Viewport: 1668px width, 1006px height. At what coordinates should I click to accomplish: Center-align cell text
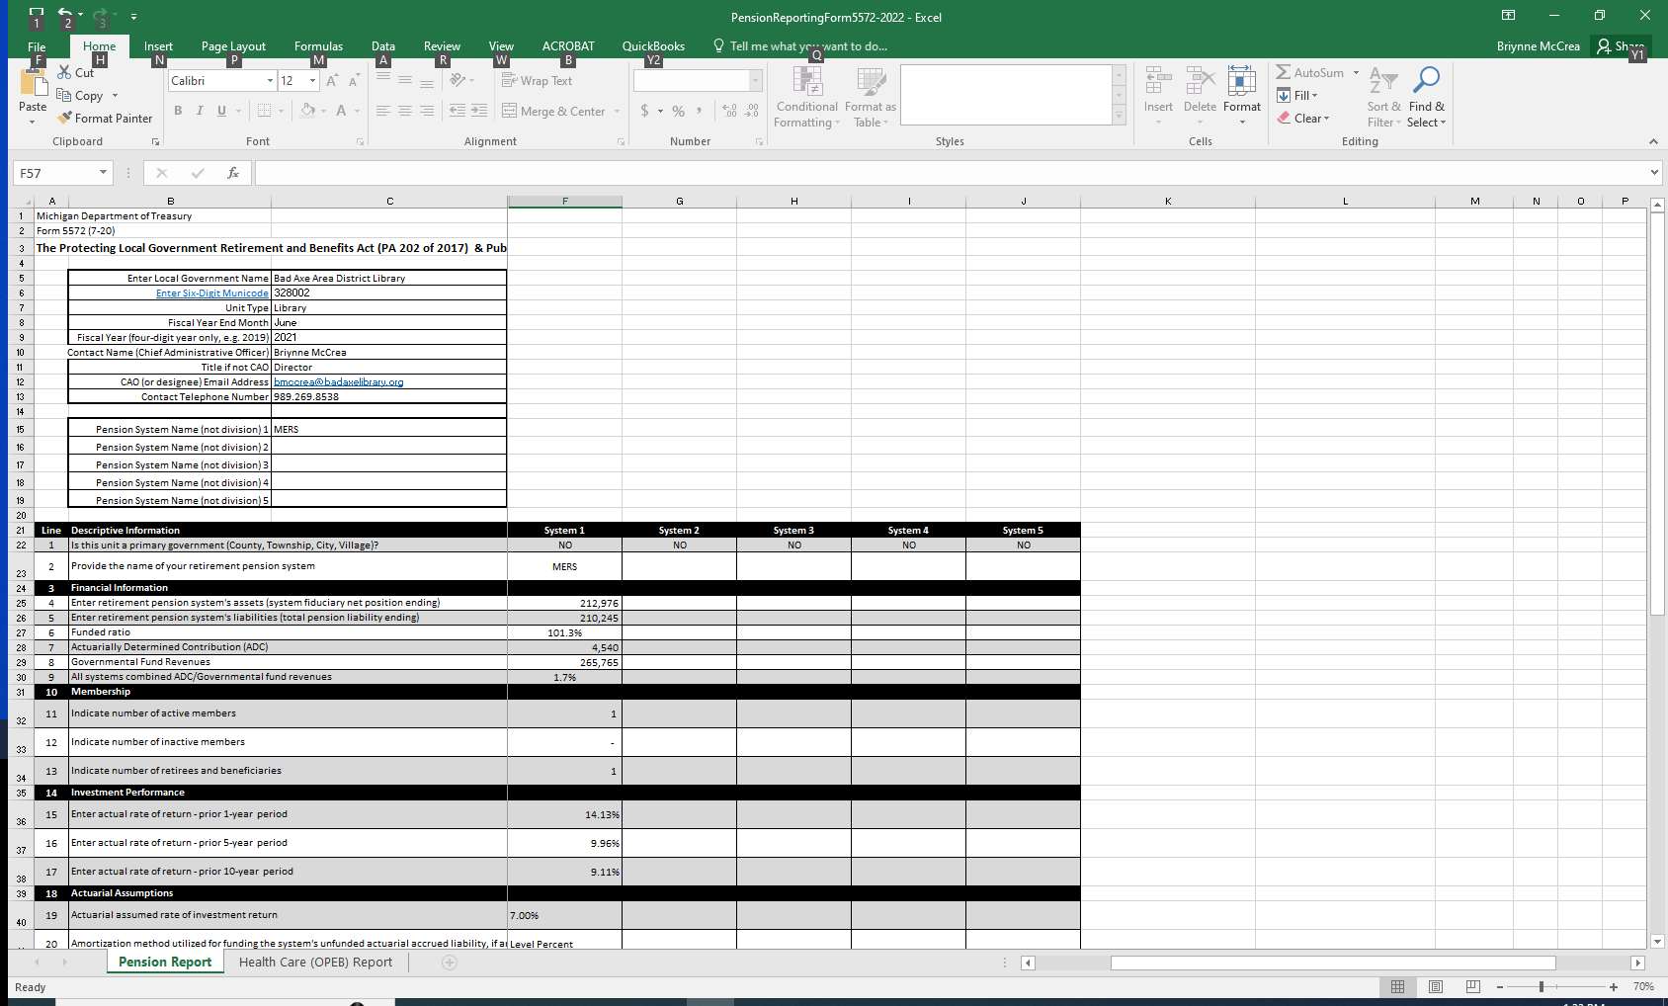click(405, 111)
